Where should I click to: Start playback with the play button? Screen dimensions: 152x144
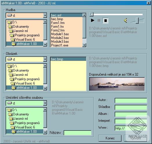pyautogui.click(x=93, y=20)
